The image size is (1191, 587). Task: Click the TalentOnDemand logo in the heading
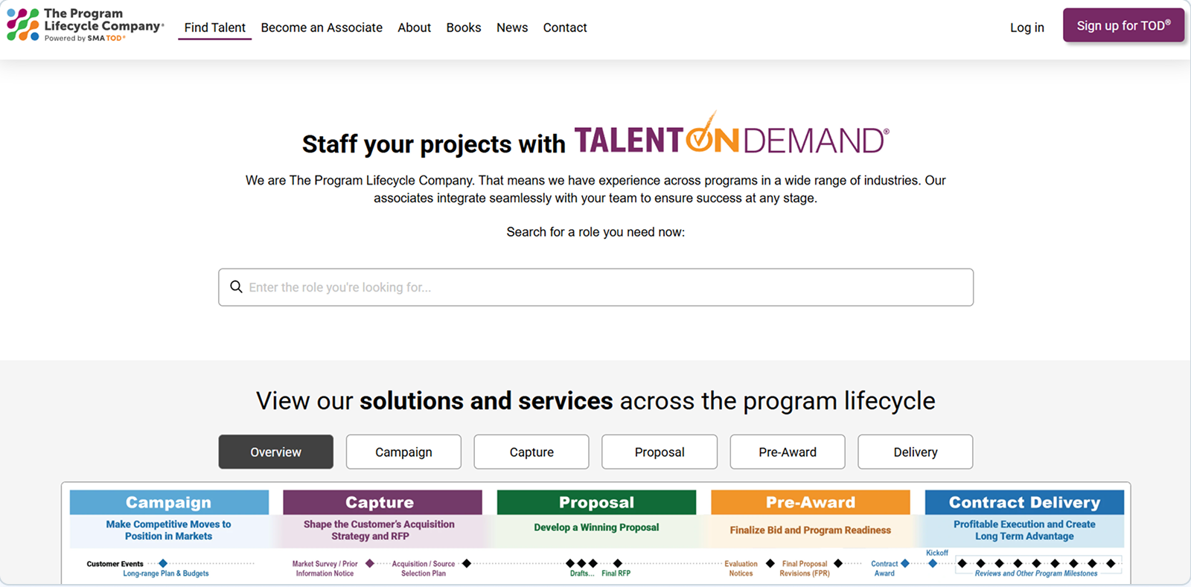click(x=731, y=137)
